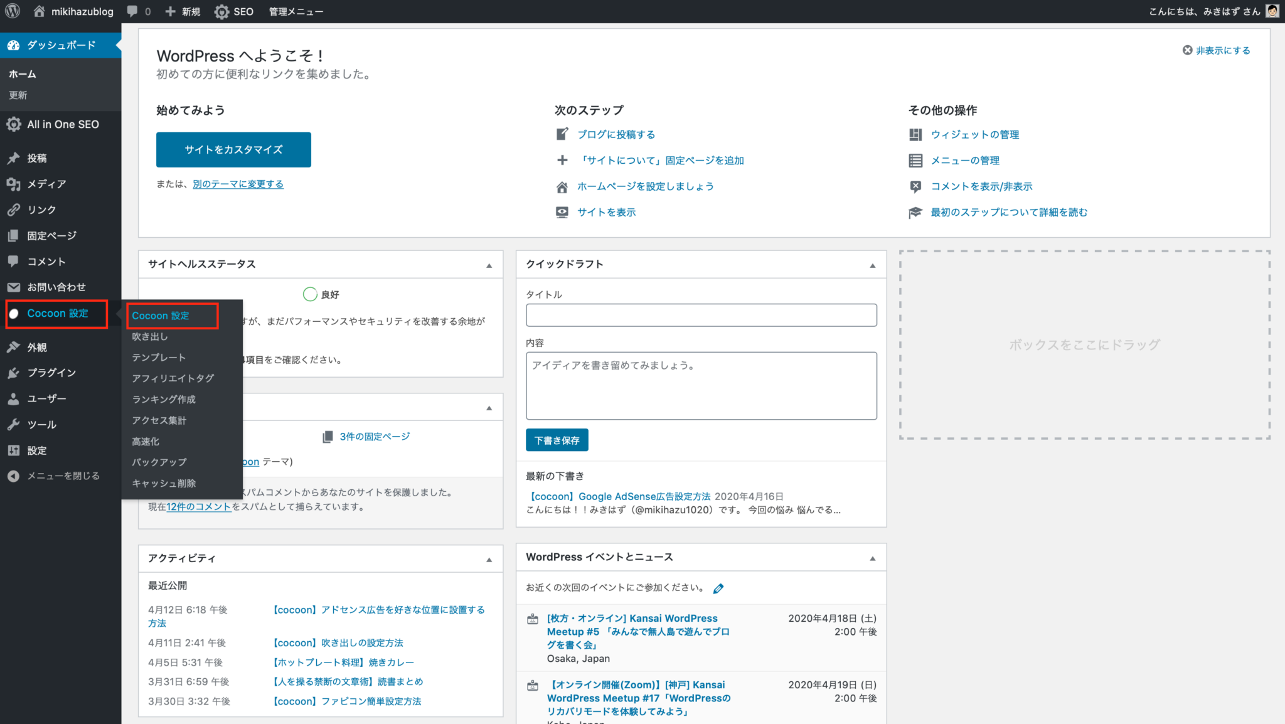Image resolution: width=1285 pixels, height=724 pixels.
Task: Collapse the WordPress イベントとニュース panel
Action: [872, 557]
